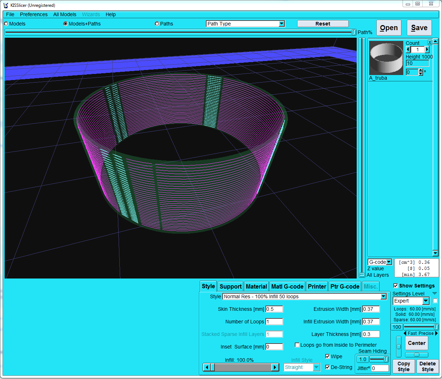Toggle the De-String checkbox
442x379 pixels.
point(327,367)
